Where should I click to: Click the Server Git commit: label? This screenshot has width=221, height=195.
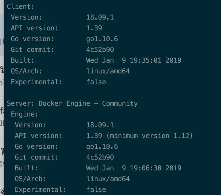pyautogui.click(x=36, y=157)
